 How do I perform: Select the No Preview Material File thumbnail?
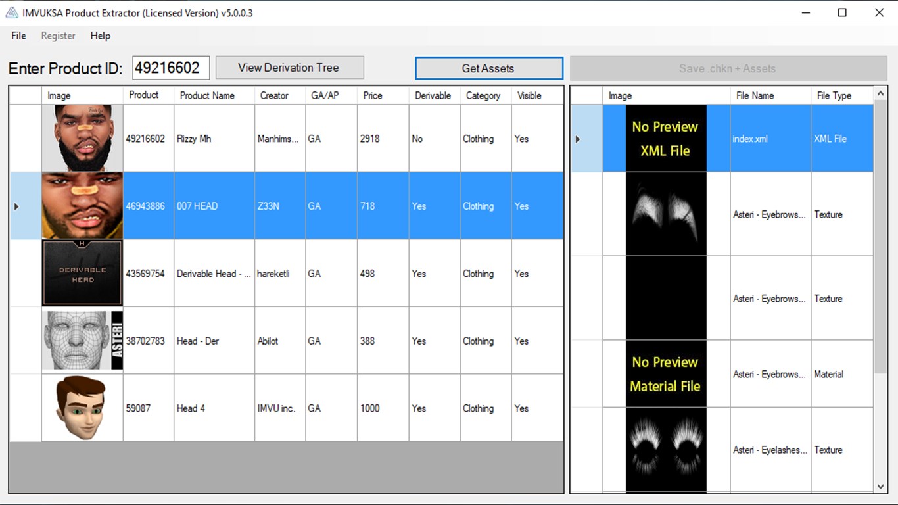coord(666,374)
